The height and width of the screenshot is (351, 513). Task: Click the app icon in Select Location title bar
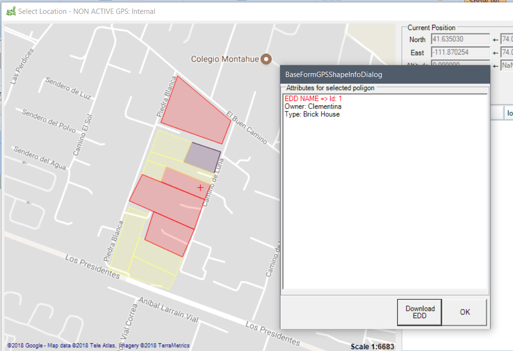[11, 11]
